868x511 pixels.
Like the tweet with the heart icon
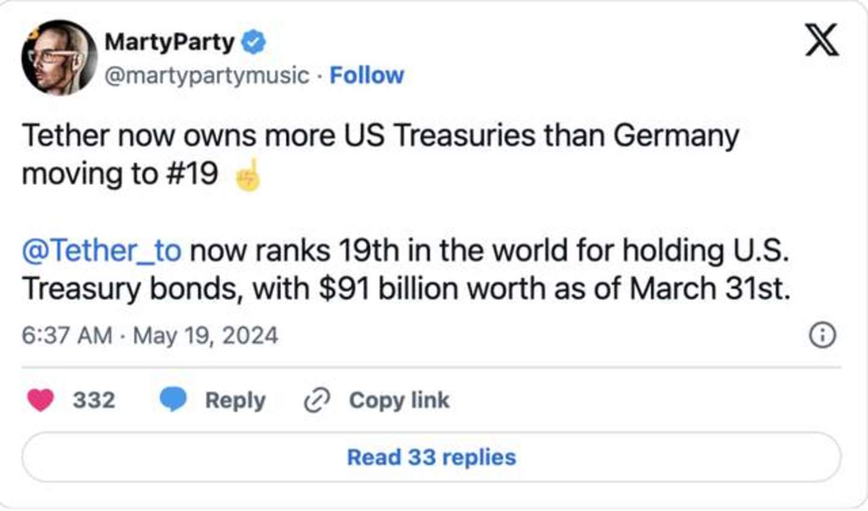(40, 400)
